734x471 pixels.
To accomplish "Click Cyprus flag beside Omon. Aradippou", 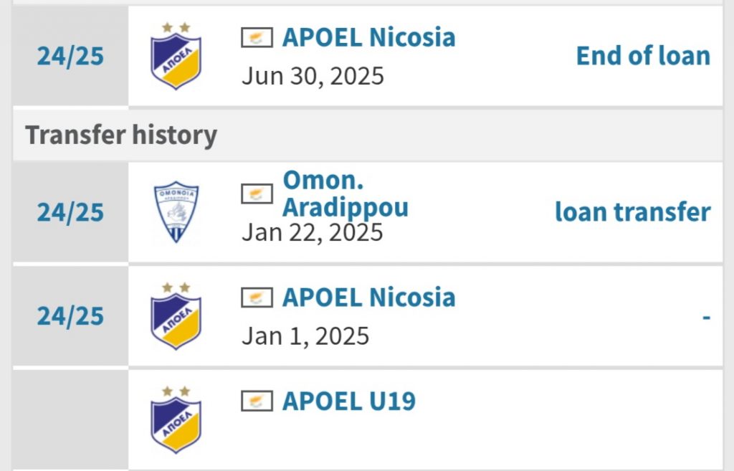I will [257, 194].
